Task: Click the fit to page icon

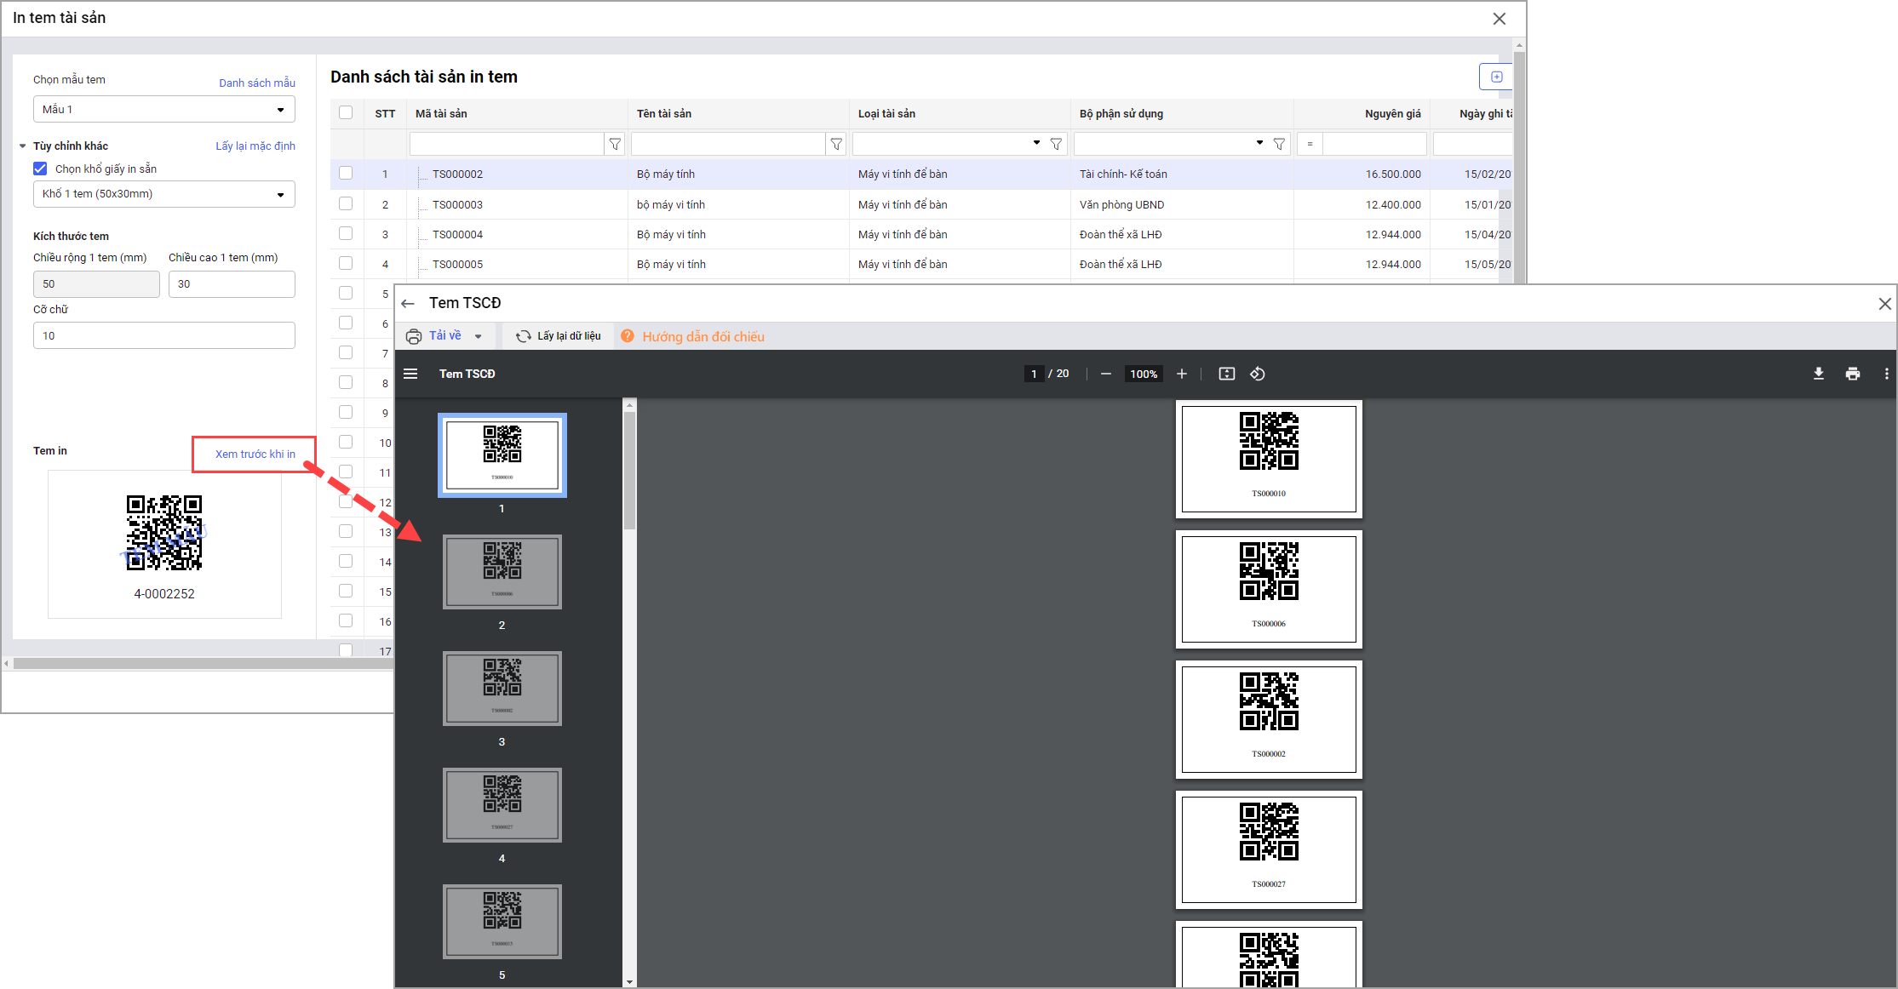Action: 1226,374
